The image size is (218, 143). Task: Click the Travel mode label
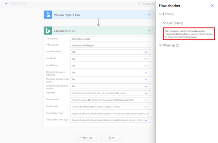52,106
